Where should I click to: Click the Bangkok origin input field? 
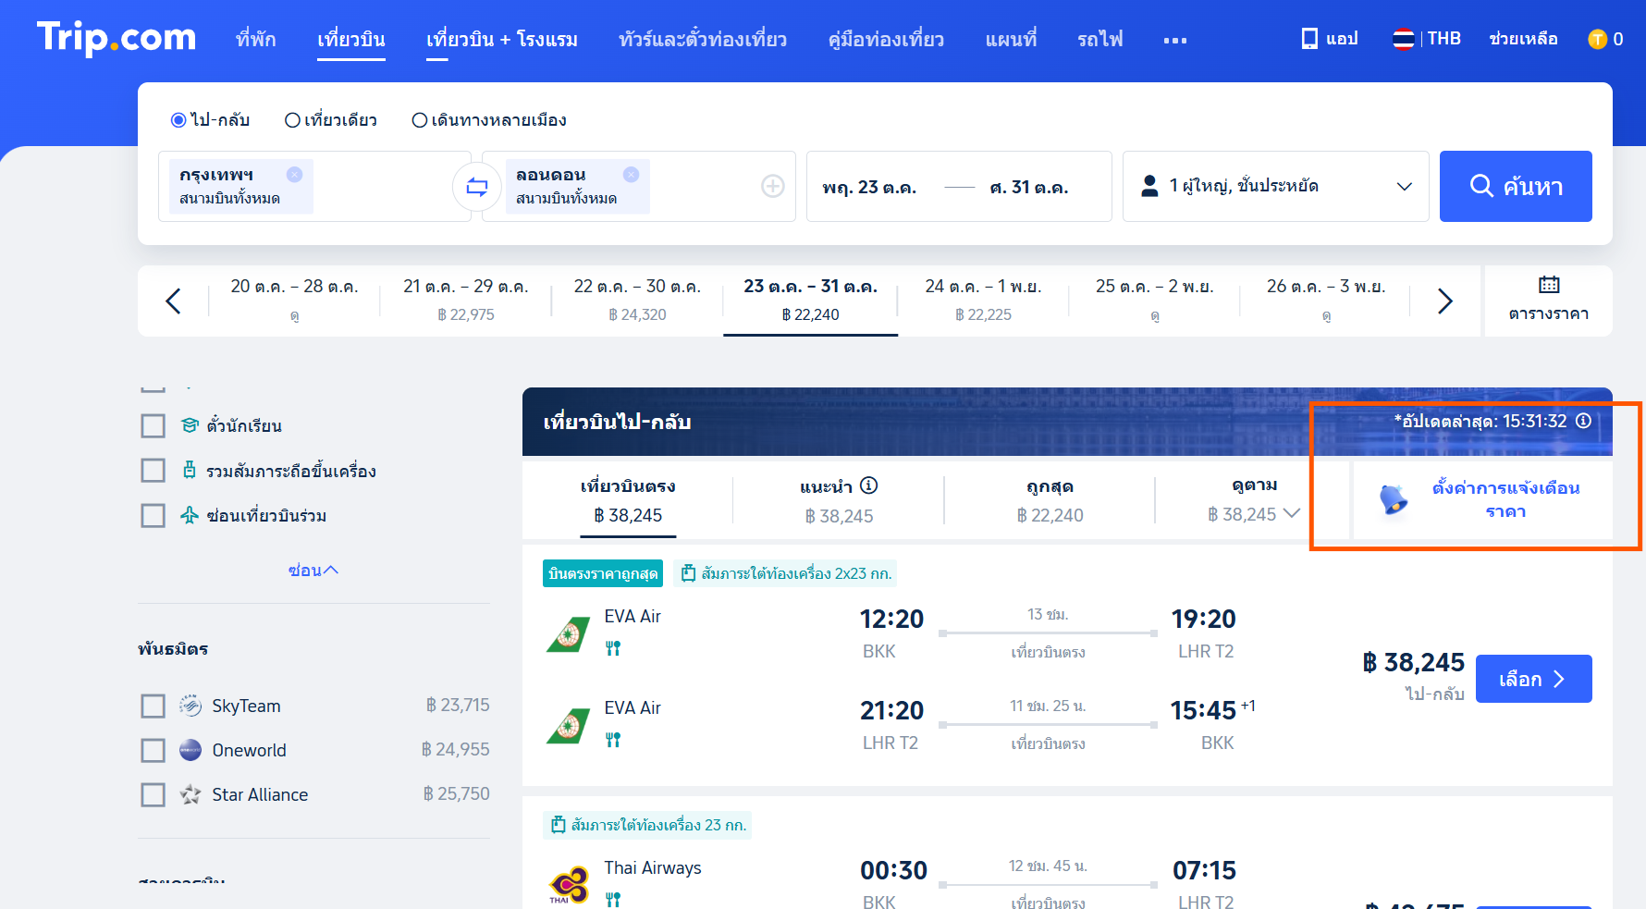pyautogui.click(x=314, y=186)
